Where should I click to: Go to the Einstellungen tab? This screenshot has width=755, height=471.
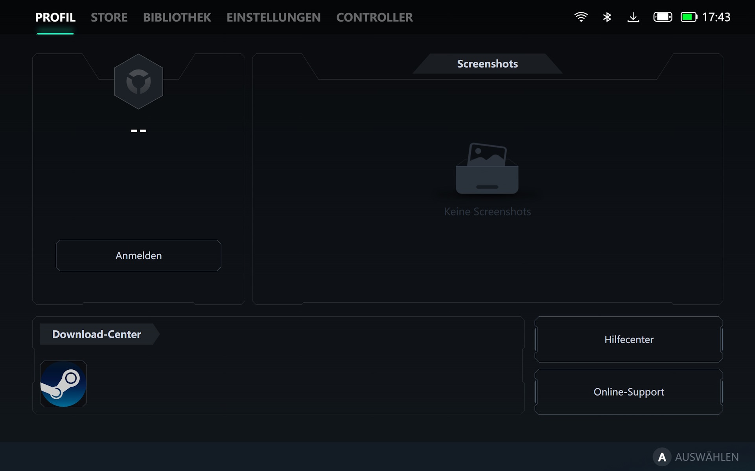pyautogui.click(x=274, y=17)
